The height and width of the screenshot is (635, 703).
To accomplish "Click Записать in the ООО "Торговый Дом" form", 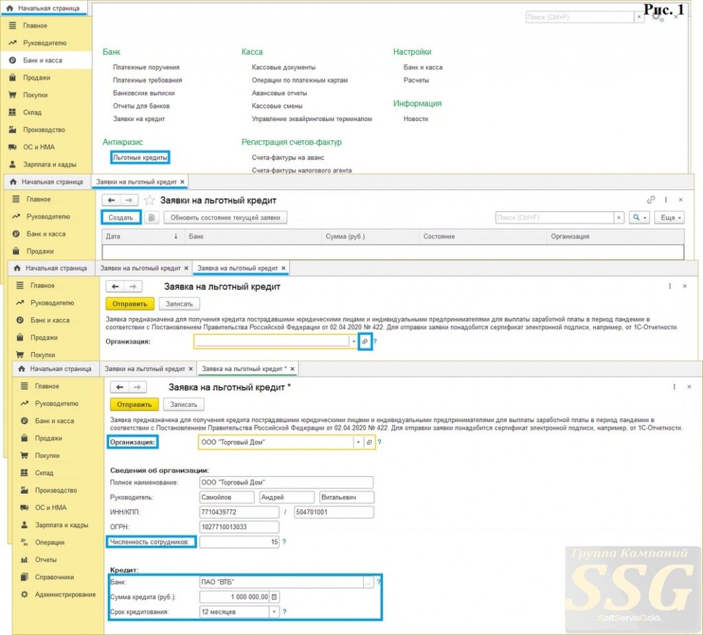I will [184, 404].
